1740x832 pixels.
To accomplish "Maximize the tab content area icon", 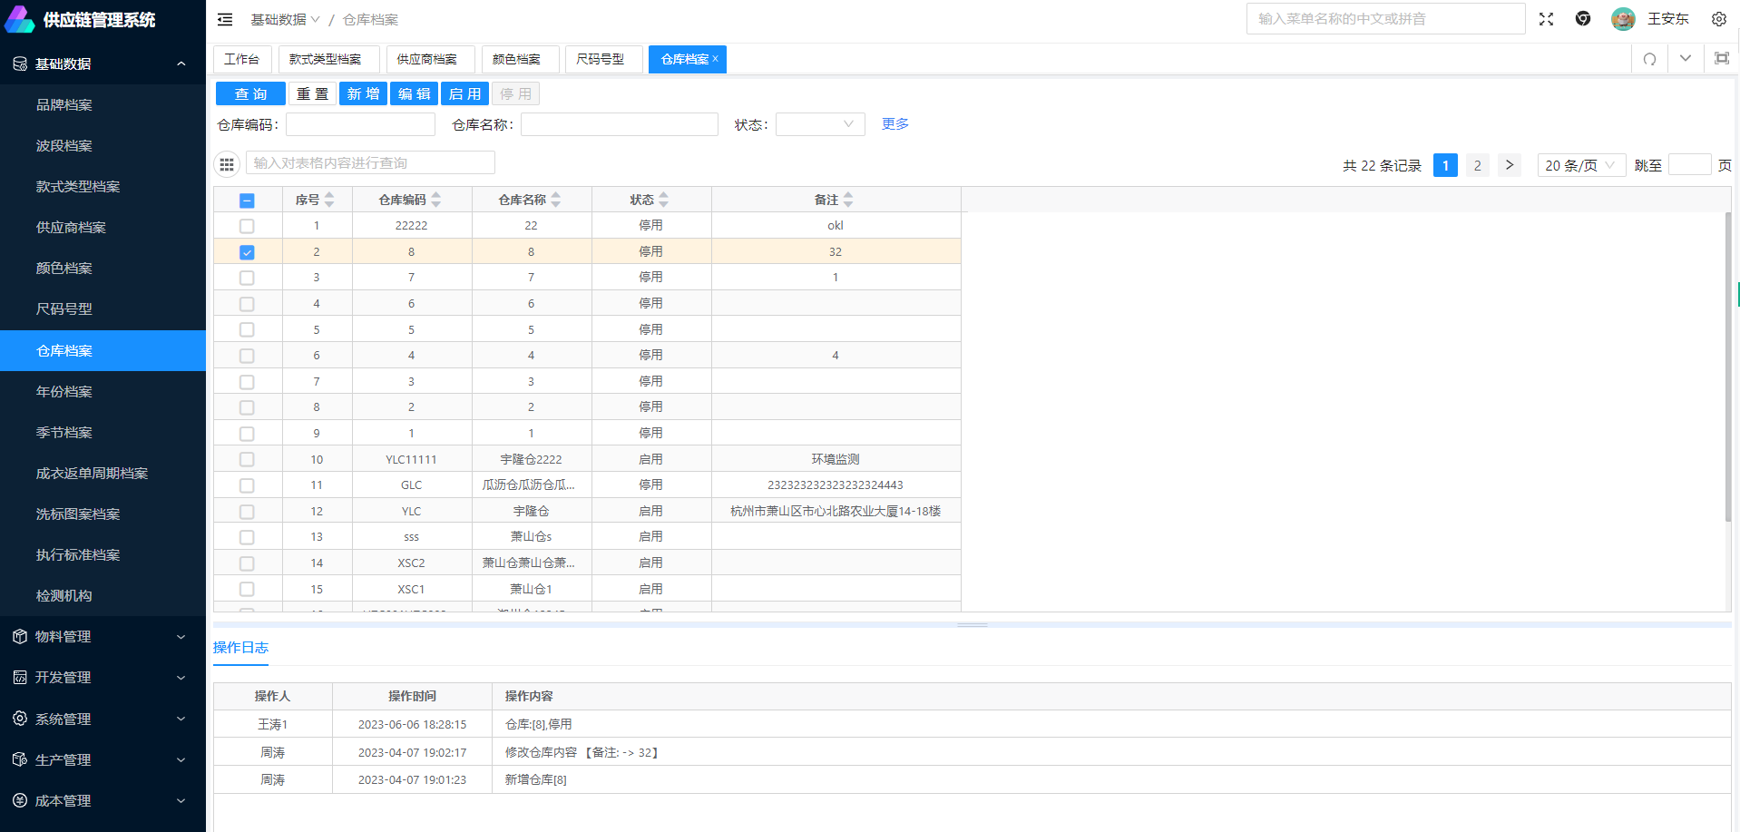I will [x=1721, y=59].
